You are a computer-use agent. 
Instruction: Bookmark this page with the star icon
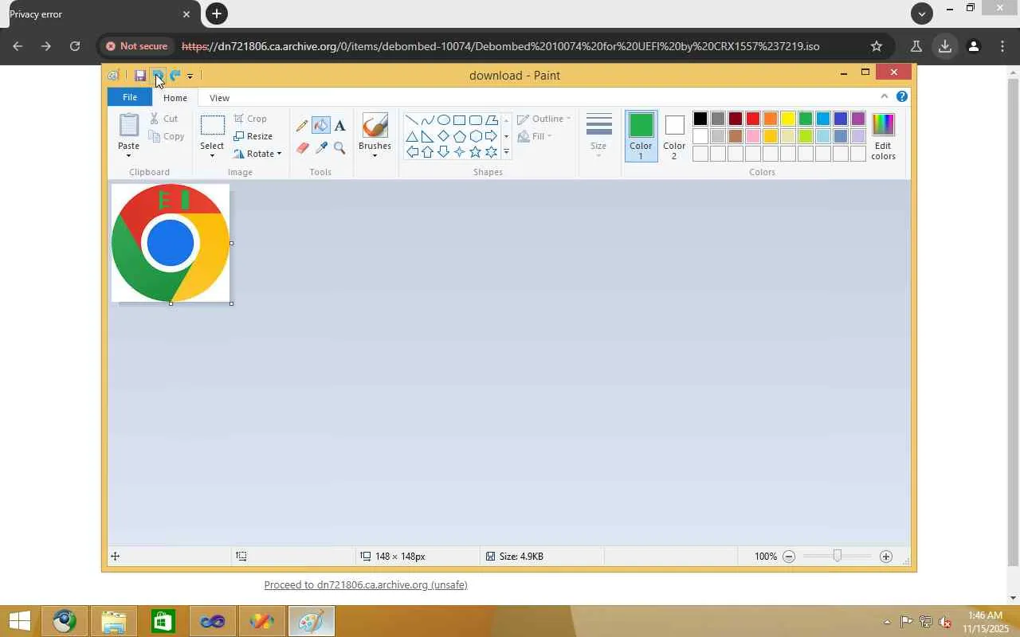click(x=877, y=46)
